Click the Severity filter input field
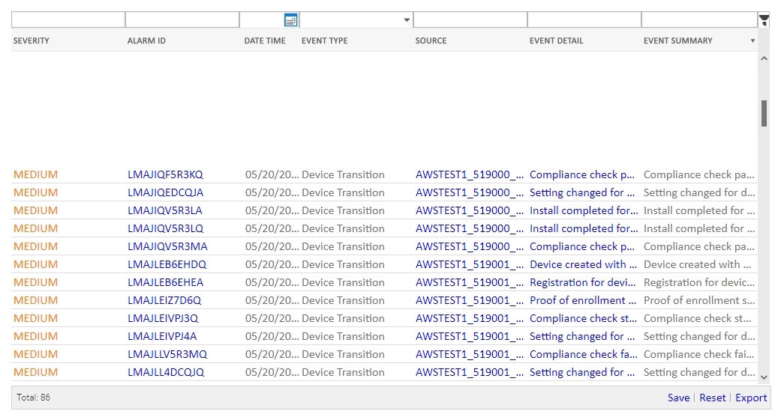The image size is (784, 420). pyautogui.click(x=68, y=20)
